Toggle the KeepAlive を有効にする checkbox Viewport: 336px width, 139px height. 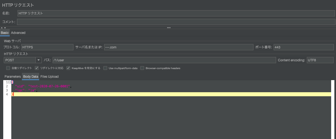pyautogui.click(x=68, y=68)
